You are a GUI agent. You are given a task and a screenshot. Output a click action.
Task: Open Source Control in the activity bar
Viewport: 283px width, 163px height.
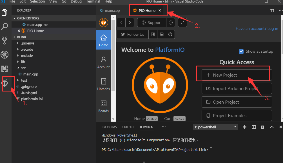tap(5, 41)
